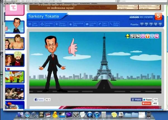Click the pink T logo at top left
The height and width of the screenshot is (120, 168).
pyautogui.click(x=13, y=7)
